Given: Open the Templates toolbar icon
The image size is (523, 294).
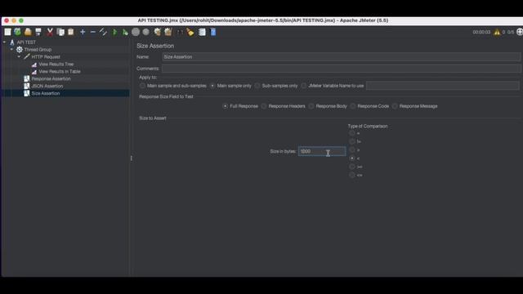Looking at the screenshot, I should pyautogui.click(x=18, y=32).
